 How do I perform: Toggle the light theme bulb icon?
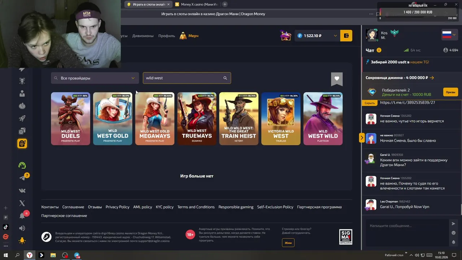22,240
